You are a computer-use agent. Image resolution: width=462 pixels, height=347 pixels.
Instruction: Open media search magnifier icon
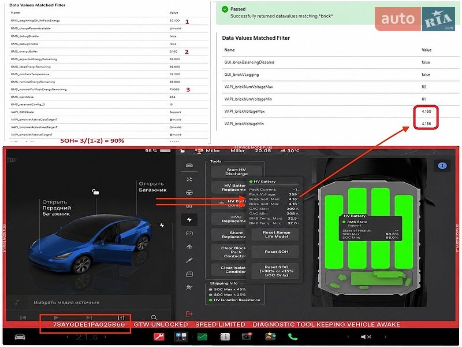(154, 318)
